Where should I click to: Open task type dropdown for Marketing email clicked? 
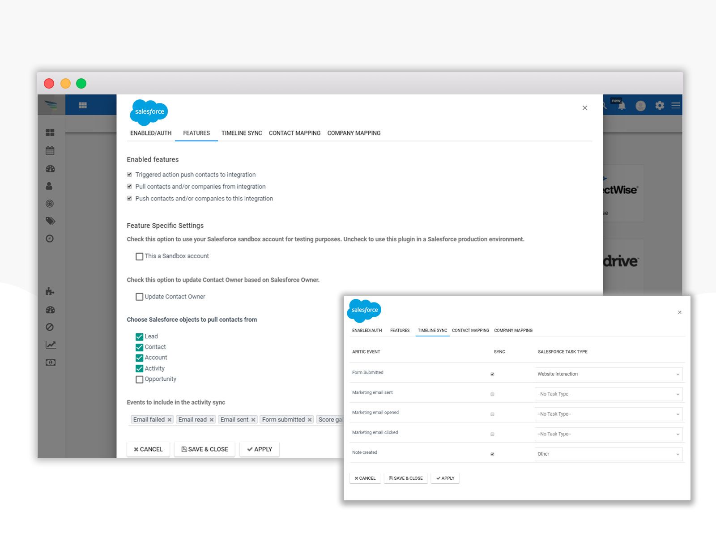click(x=609, y=434)
